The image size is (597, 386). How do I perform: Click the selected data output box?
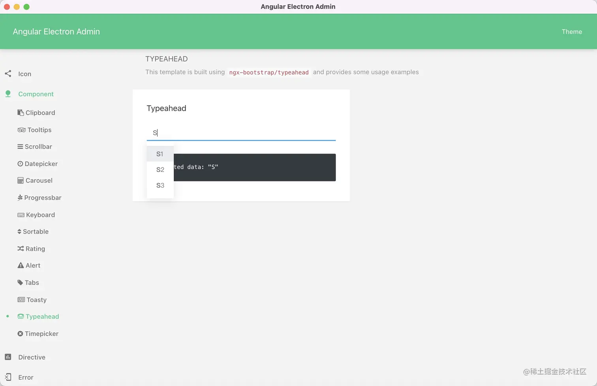(255, 167)
